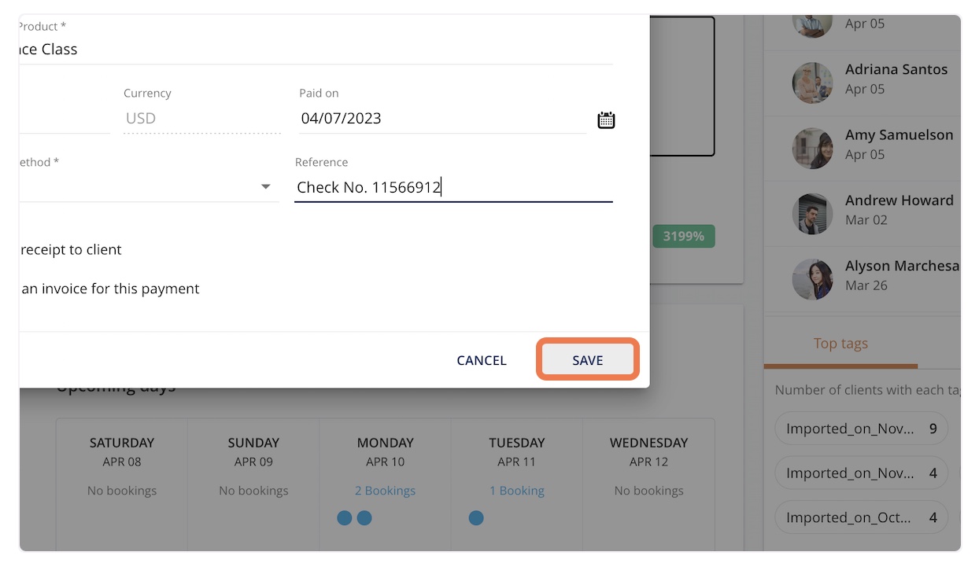Open the Paid on calendar picker

(x=606, y=120)
